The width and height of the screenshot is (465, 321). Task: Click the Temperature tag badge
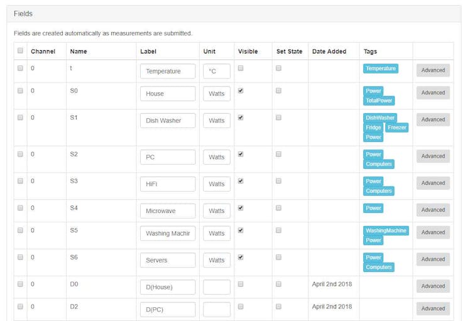(x=380, y=68)
